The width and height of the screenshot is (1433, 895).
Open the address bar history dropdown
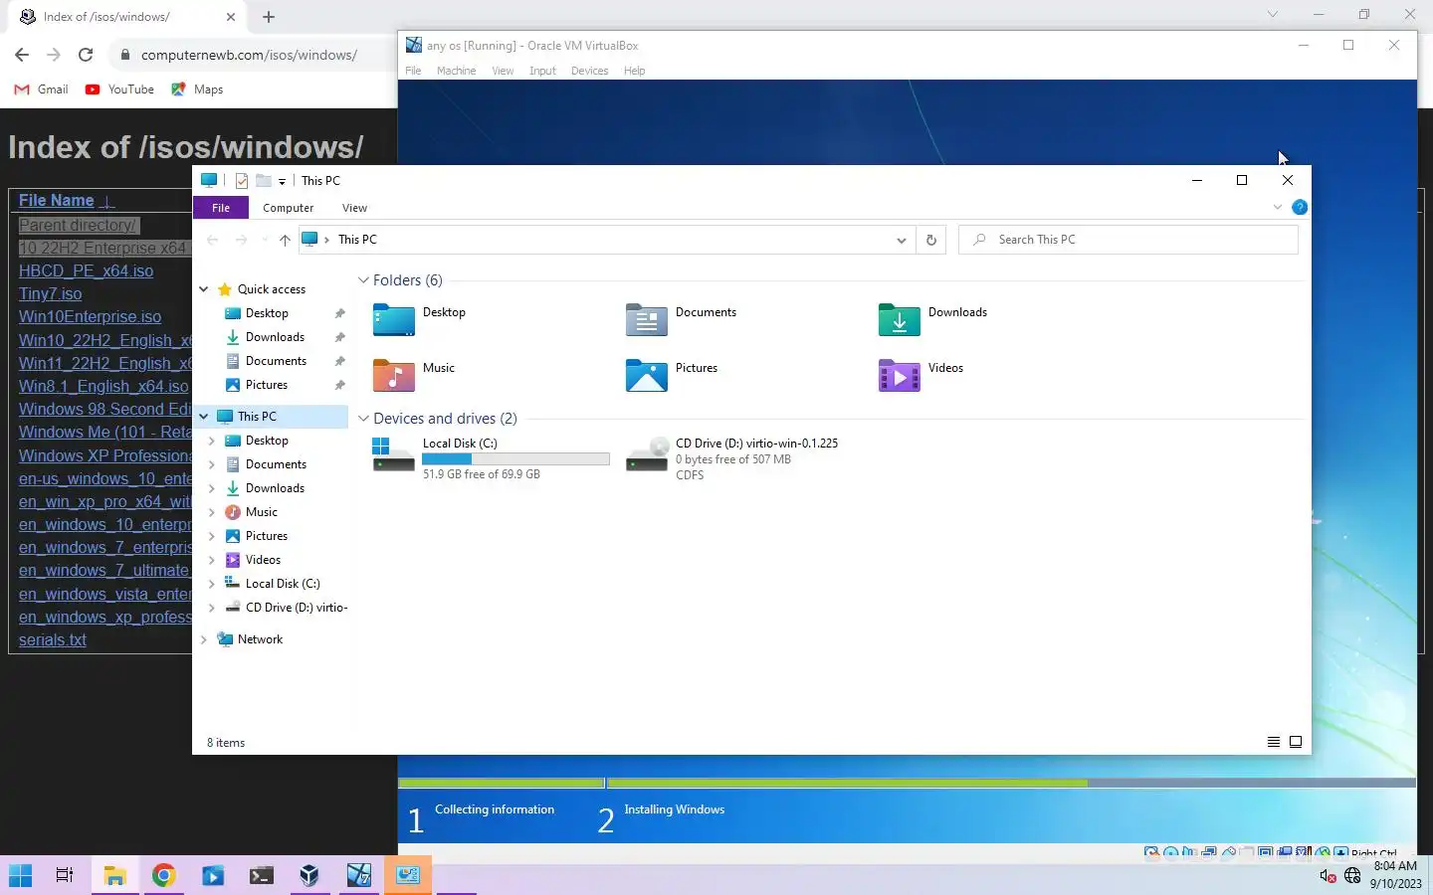tap(901, 240)
